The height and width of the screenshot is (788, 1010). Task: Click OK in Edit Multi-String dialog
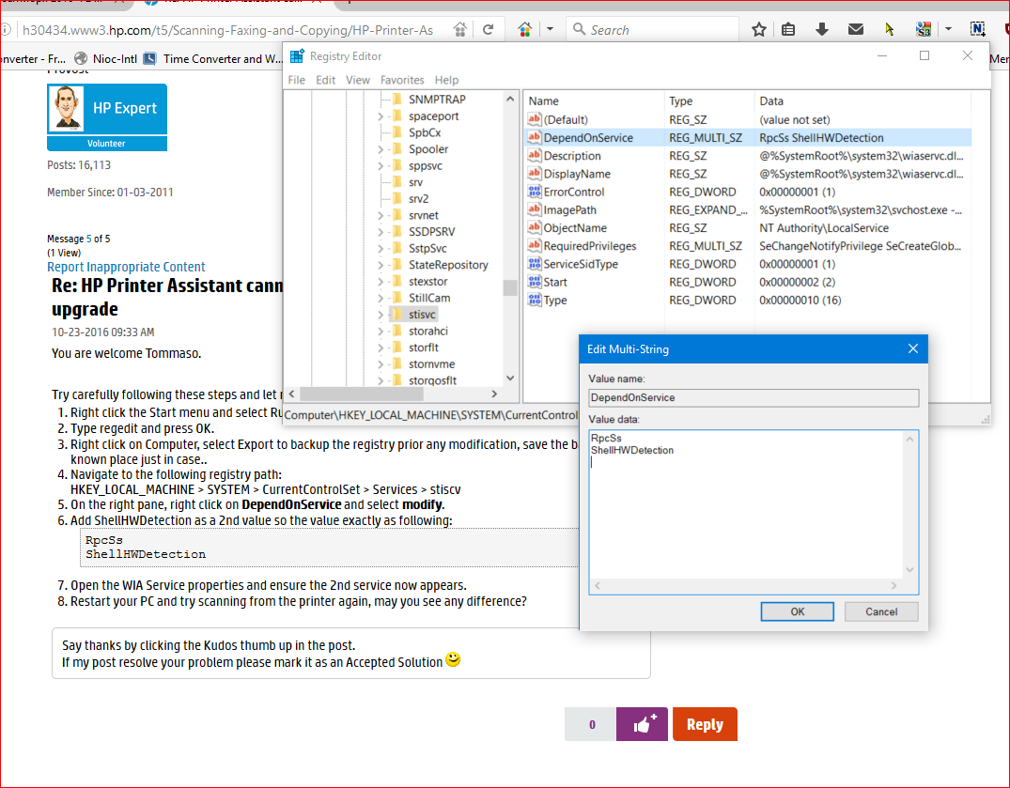click(x=798, y=611)
